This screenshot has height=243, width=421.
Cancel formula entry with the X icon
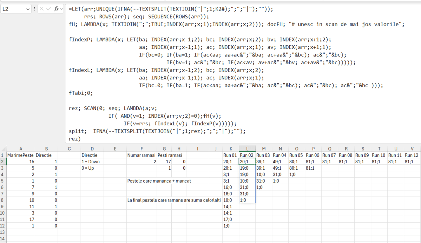coord(41,9)
